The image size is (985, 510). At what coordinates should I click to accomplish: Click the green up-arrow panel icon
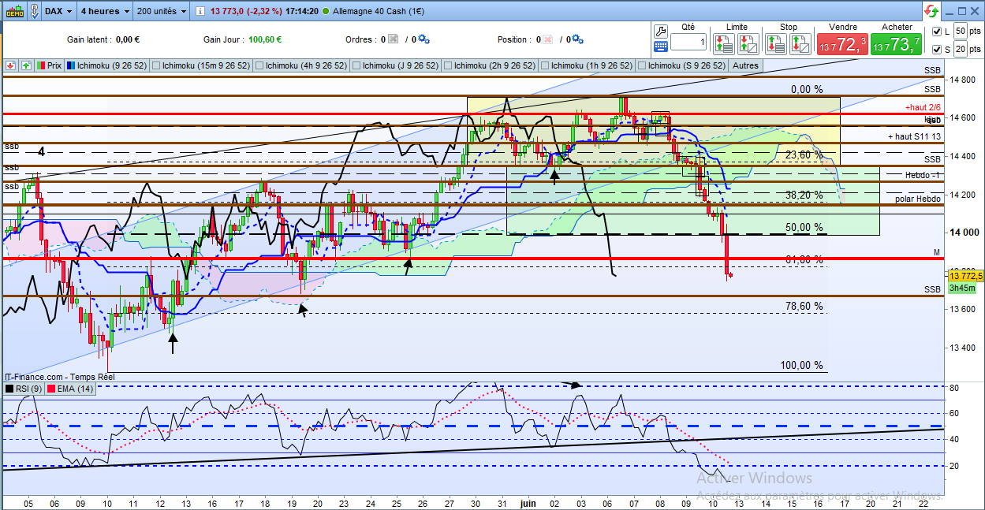pyautogui.click(x=26, y=65)
